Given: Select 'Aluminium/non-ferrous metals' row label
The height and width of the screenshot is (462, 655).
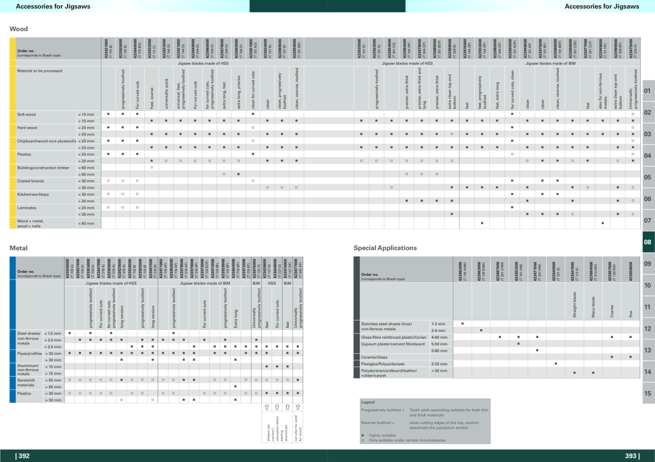Looking at the screenshot, I should tap(27, 369).
